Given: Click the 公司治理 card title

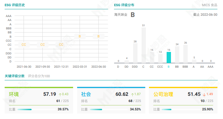Looking at the screenshot, I should coord(163,94).
